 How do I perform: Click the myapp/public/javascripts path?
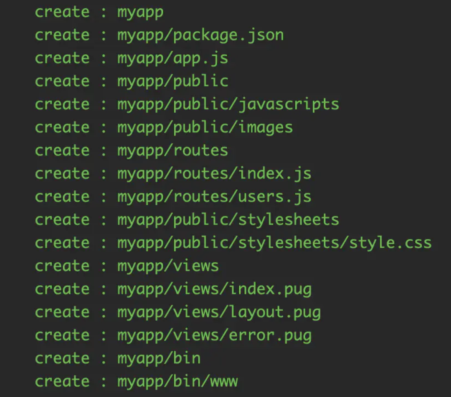point(228,104)
